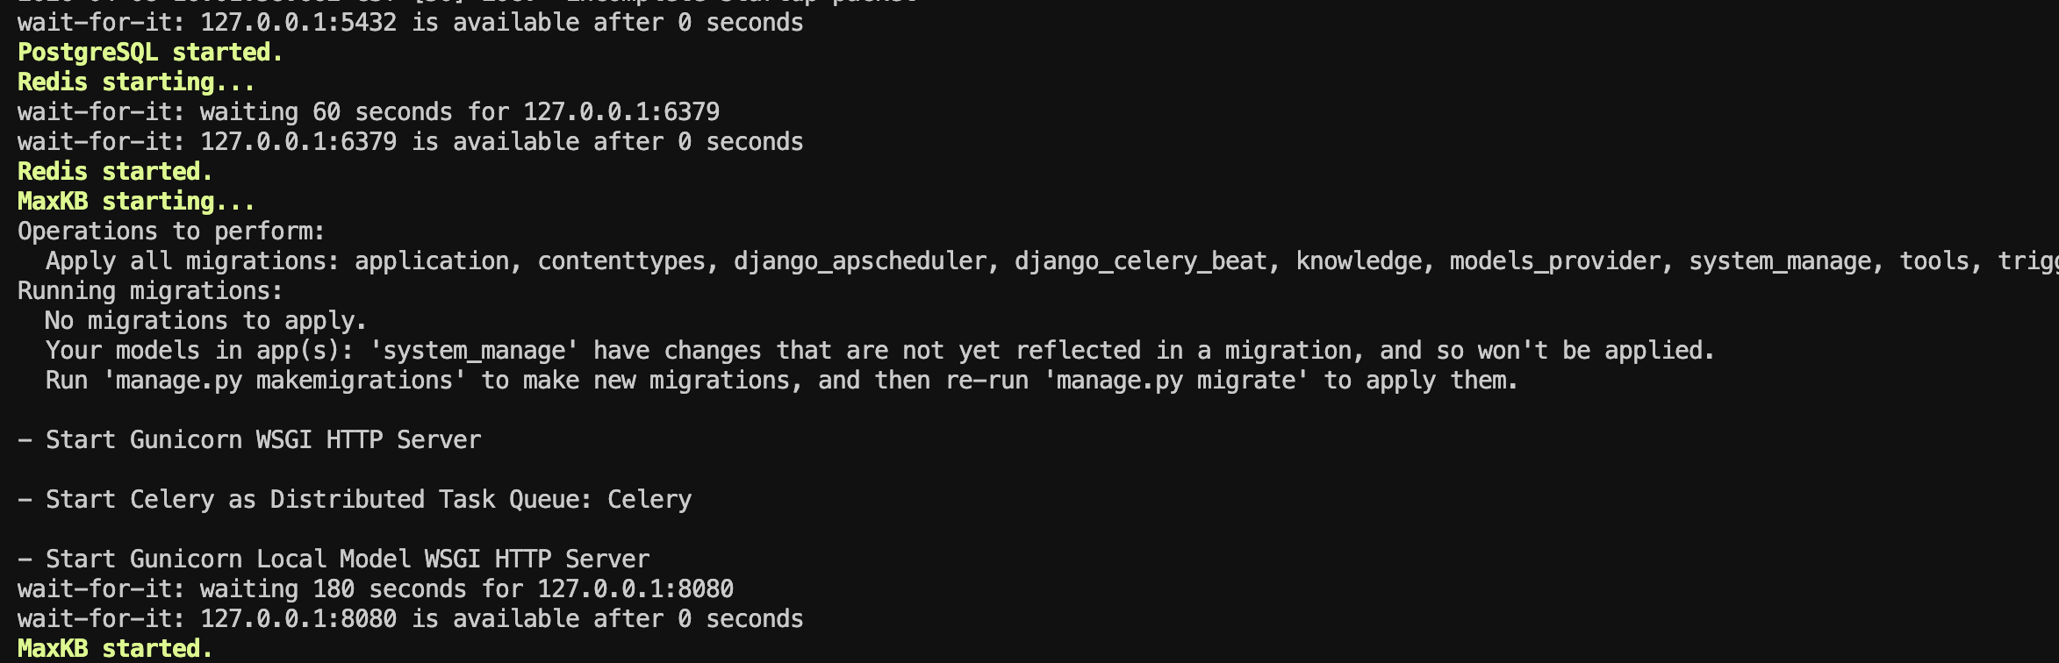Click the 'manage.py makemigrations' instruction line
The width and height of the screenshot is (2059, 663).
pyautogui.click(x=782, y=381)
